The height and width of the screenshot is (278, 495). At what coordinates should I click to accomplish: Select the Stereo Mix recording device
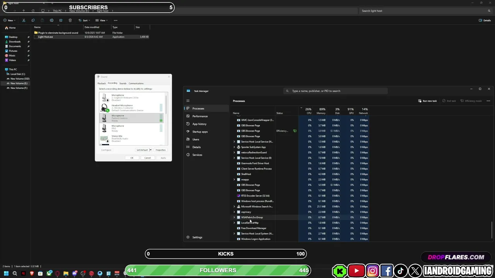coord(131,139)
